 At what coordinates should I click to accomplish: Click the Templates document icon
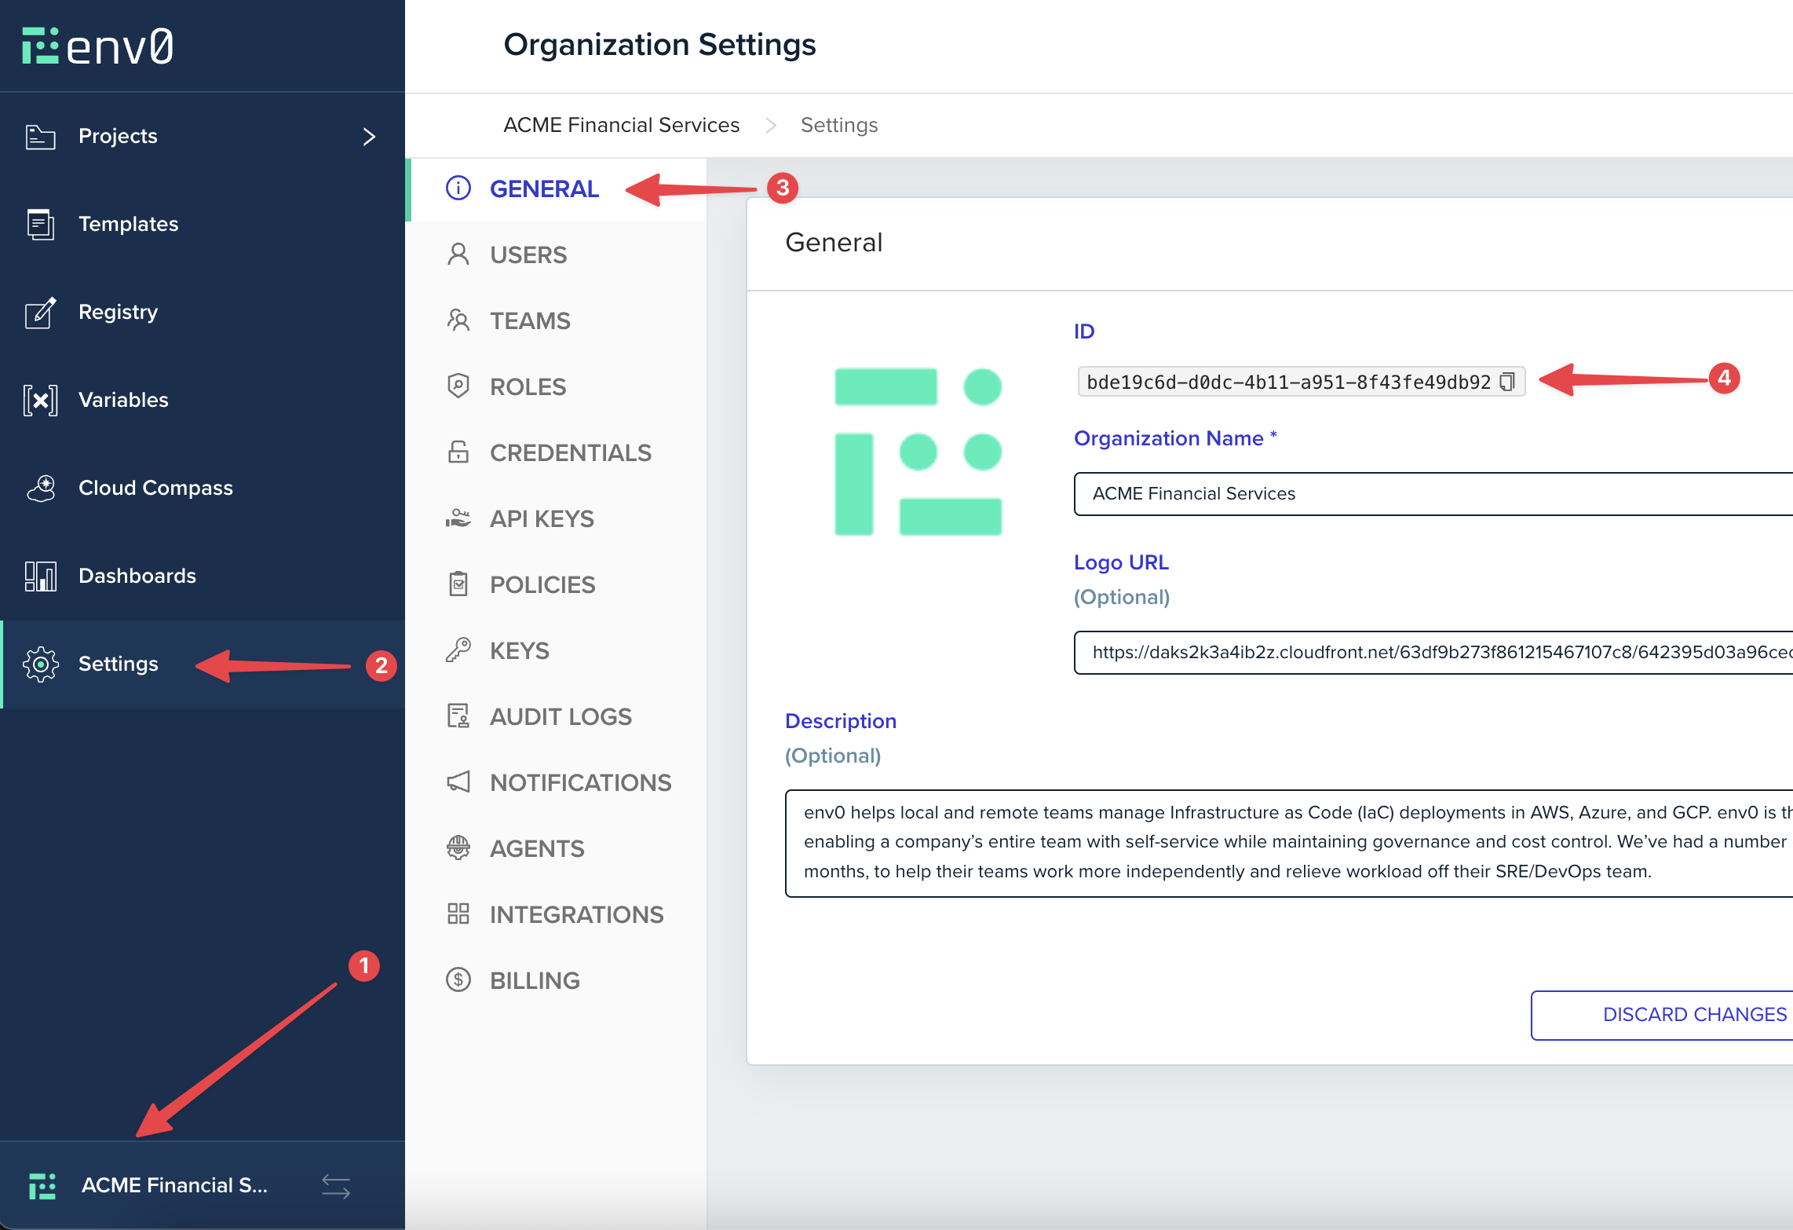pyautogui.click(x=41, y=224)
